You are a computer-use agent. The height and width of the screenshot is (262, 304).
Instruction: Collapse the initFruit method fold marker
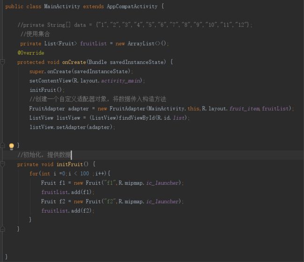[2, 164]
